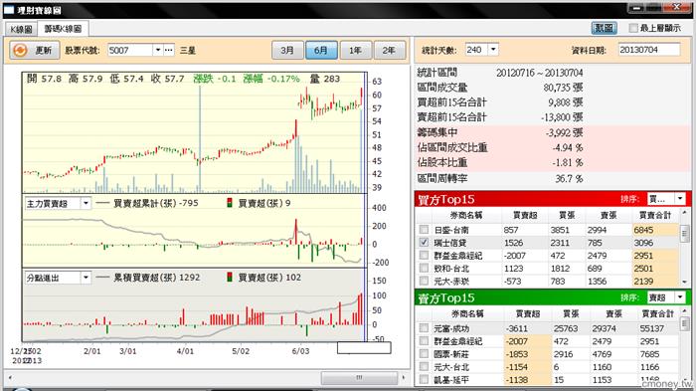Viewport: 696px width, 391px height.
Task: Check the 致和-台北 broker checkbox
Action: click(x=424, y=268)
